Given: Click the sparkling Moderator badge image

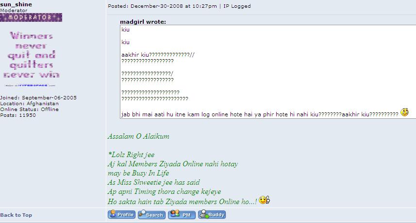Looking at the screenshot, I should coord(31,17).
